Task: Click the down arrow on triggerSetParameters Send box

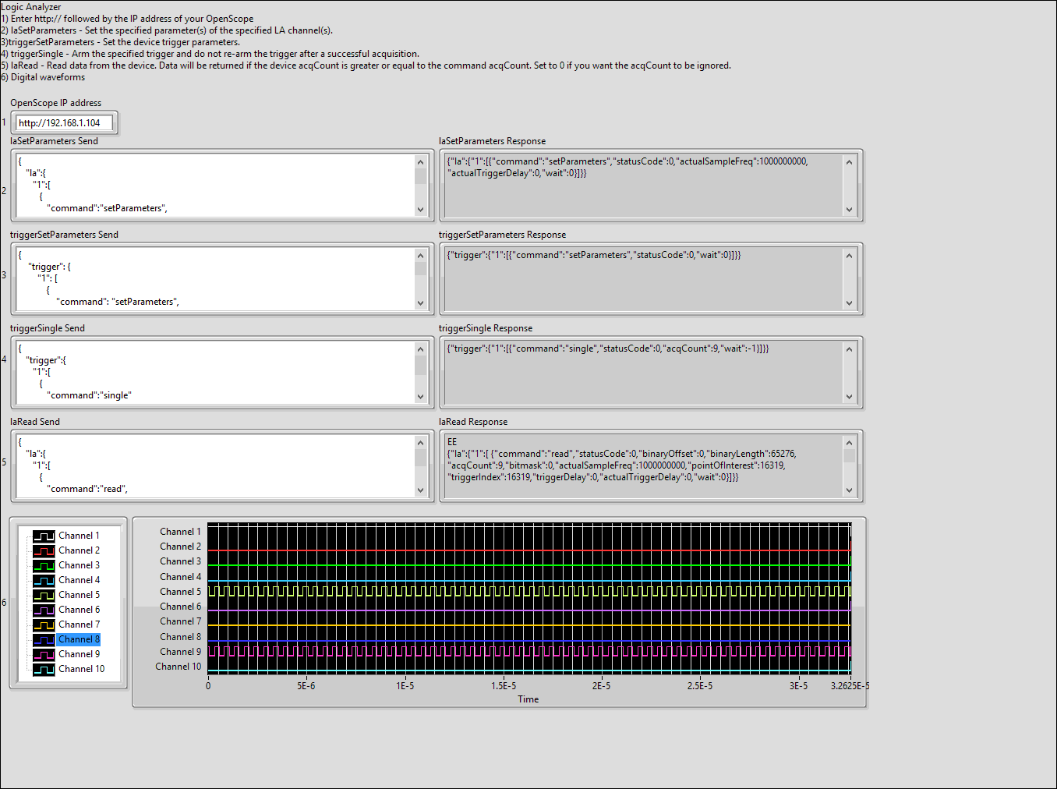Action: coord(421,304)
